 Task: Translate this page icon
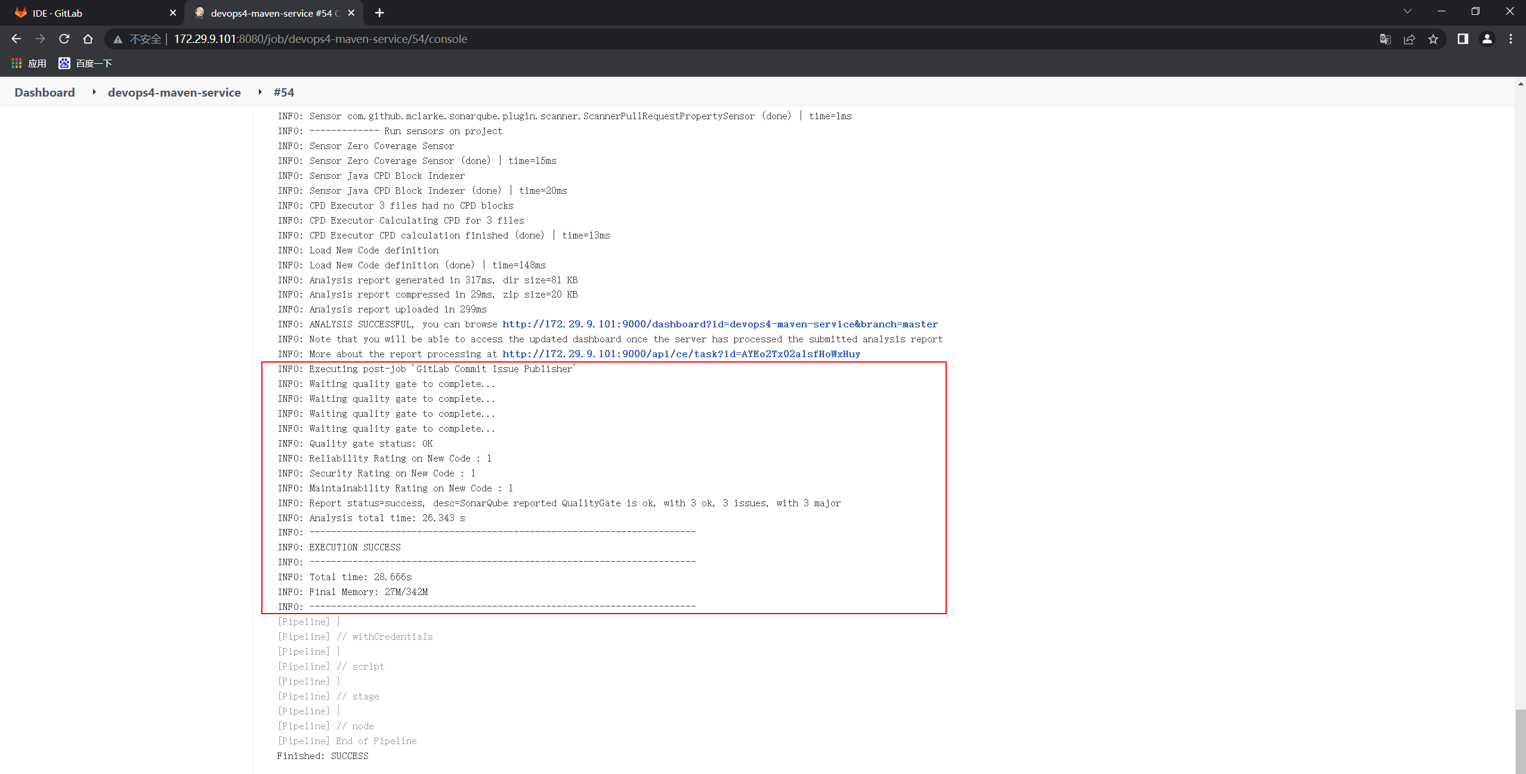coord(1385,39)
